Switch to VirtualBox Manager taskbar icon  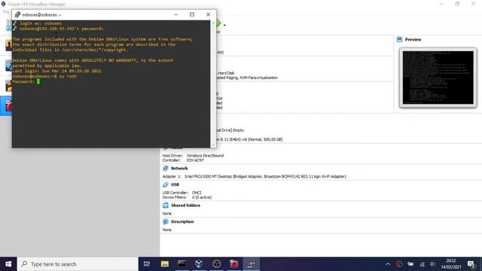(199, 264)
